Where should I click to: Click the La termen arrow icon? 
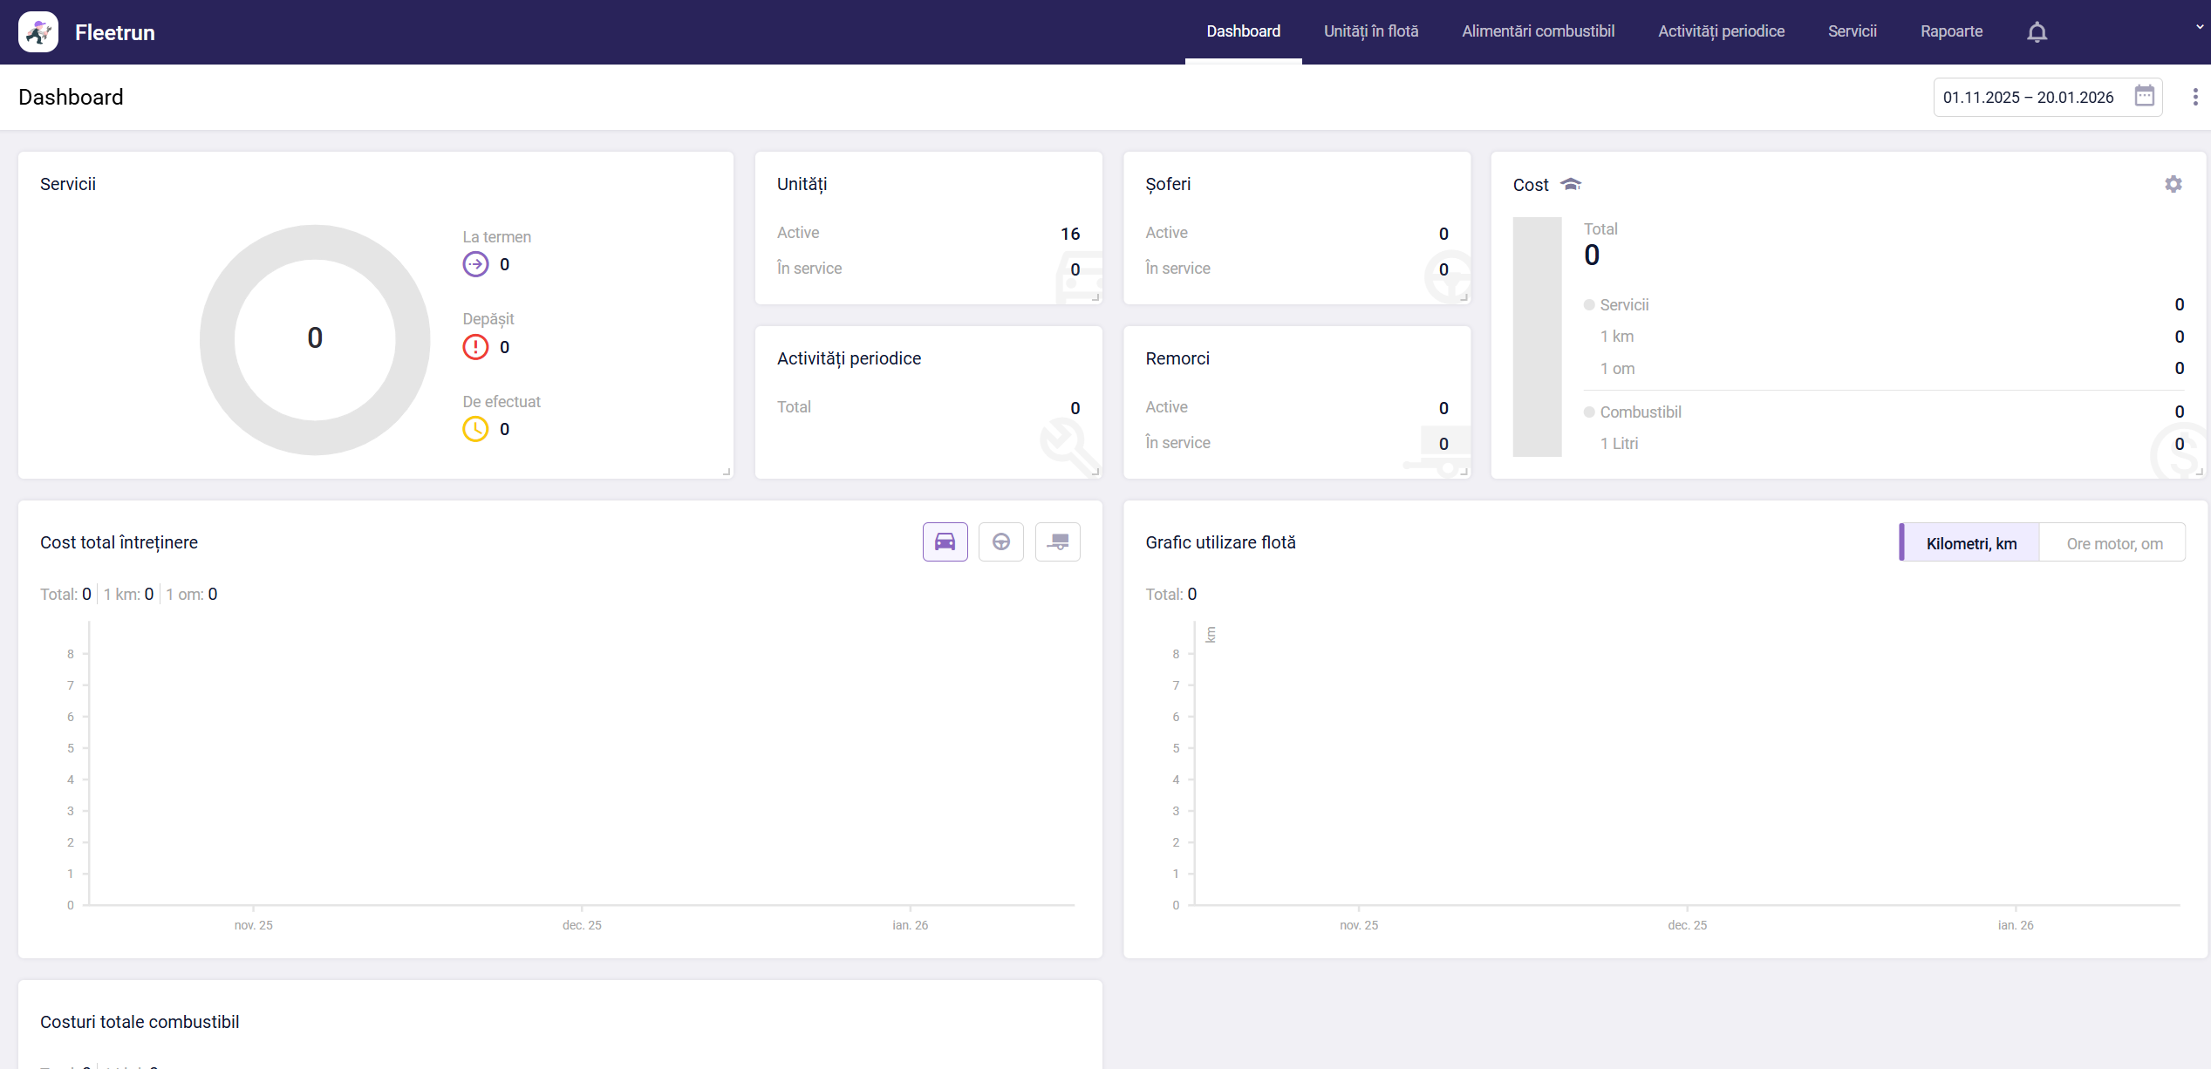475,264
